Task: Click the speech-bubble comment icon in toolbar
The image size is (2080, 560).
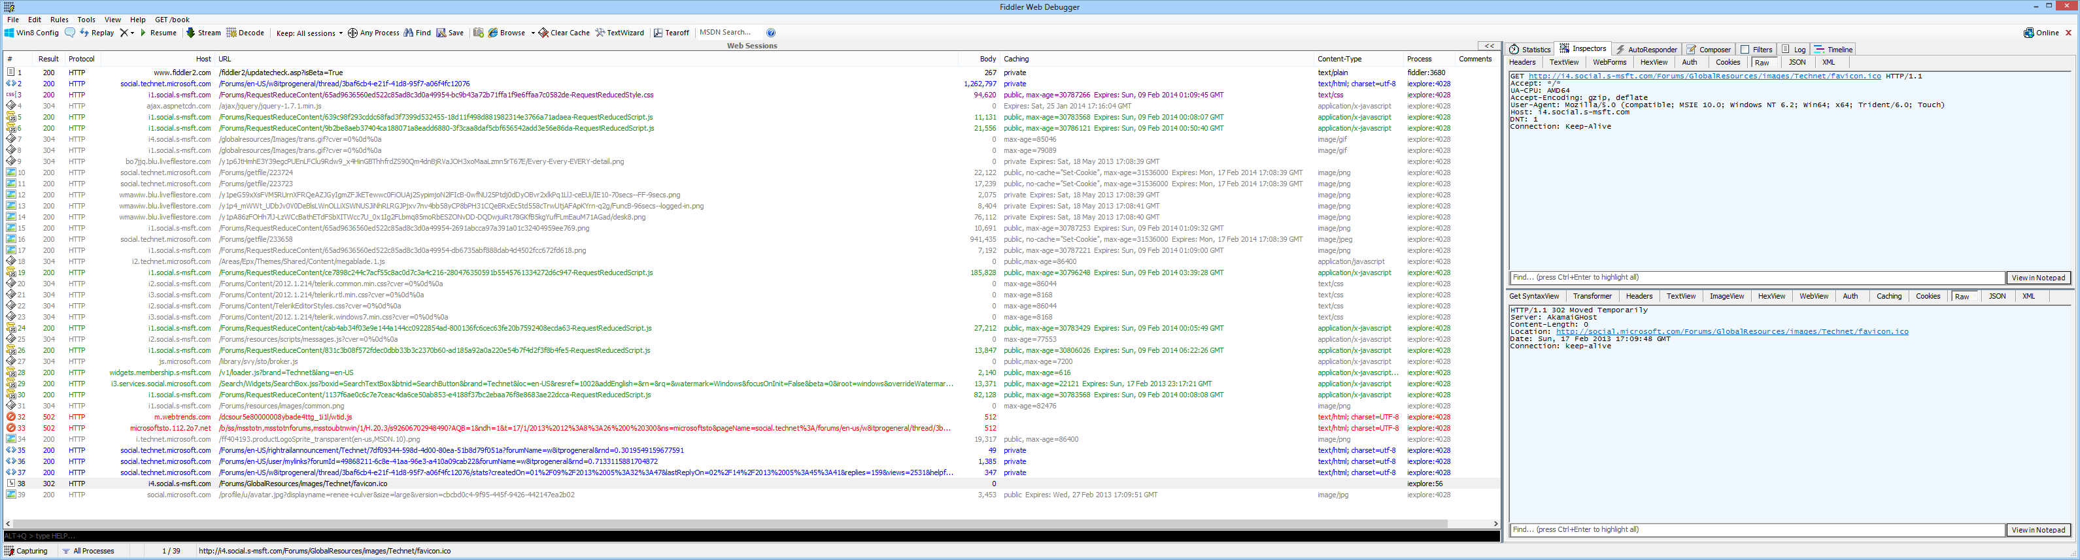Action: [70, 33]
